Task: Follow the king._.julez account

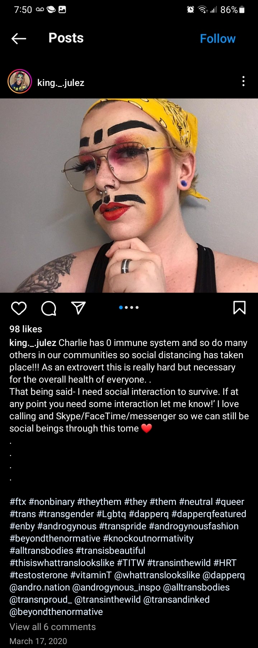Action: pyautogui.click(x=217, y=38)
